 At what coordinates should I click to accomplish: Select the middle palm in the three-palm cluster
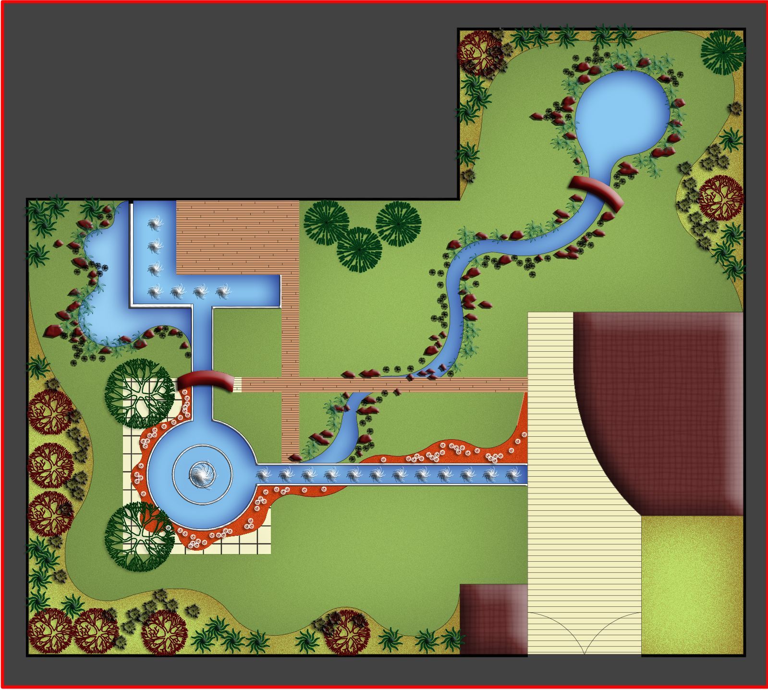click(x=359, y=250)
